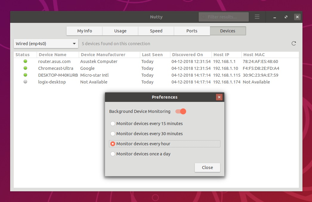The height and width of the screenshot is (202, 312).
Task: Open the hamburger menu in the titlebar
Action: (x=257, y=17)
